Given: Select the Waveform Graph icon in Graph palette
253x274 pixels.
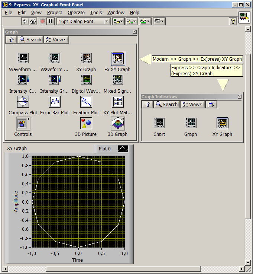Looking at the screenshot, I should [x=55, y=58].
